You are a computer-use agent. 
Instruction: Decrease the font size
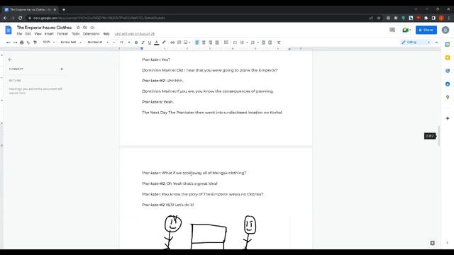[114, 42]
